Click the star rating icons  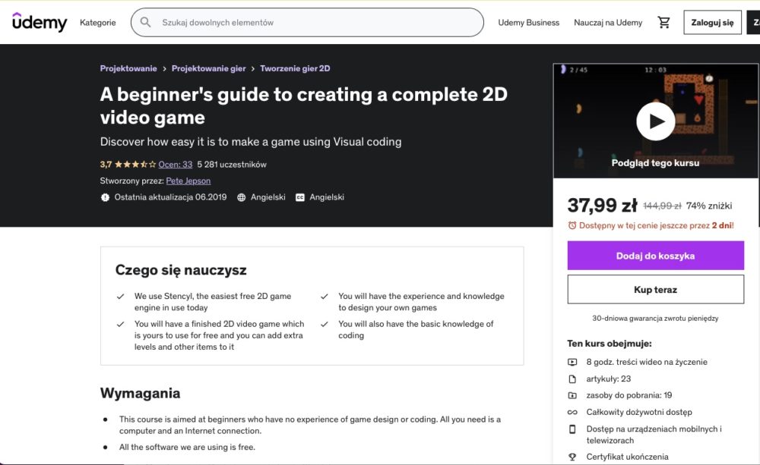pos(135,165)
